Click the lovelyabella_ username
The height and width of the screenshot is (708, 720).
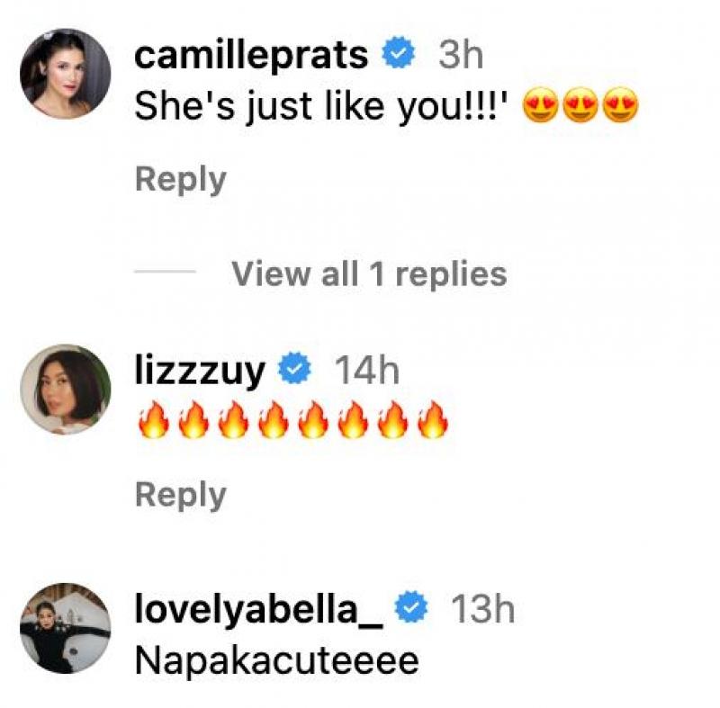pyautogui.click(x=259, y=610)
